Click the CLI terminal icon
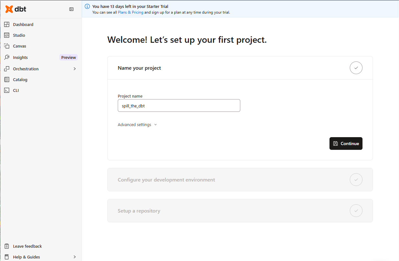The width and height of the screenshot is (399, 261). [x=7, y=90]
